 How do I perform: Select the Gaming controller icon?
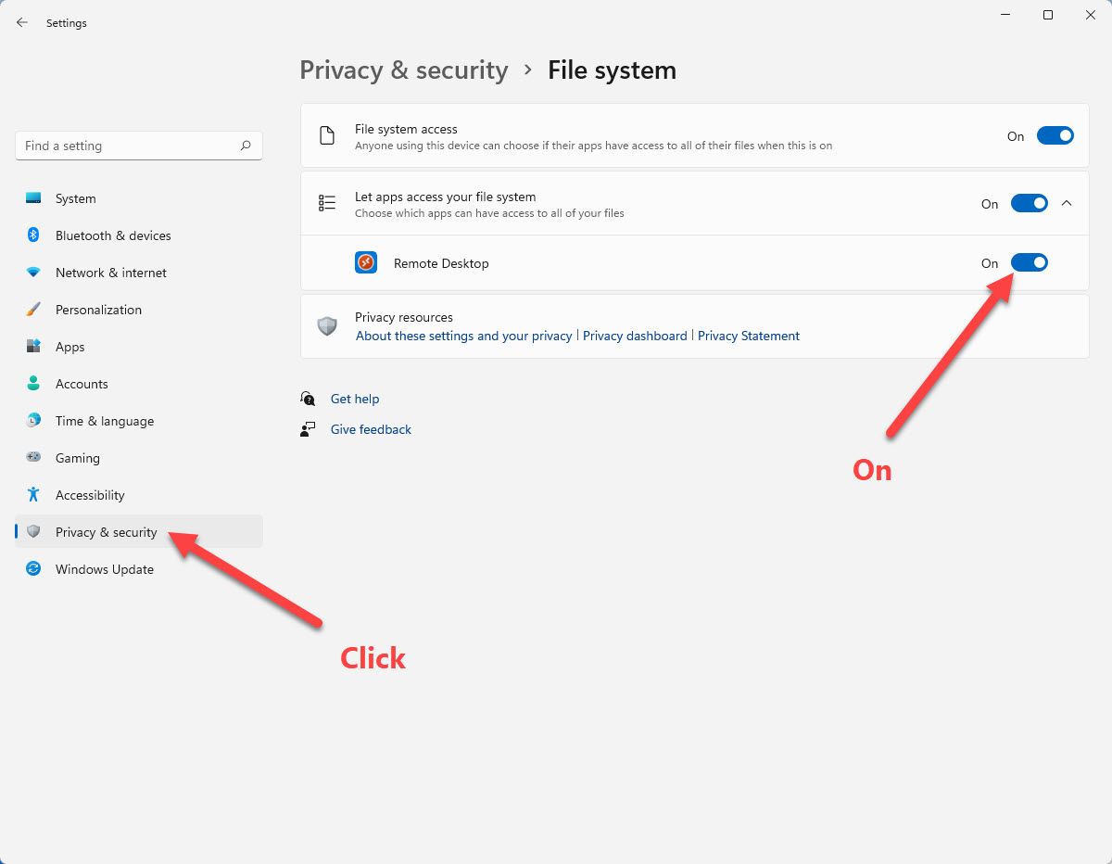[x=33, y=458]
